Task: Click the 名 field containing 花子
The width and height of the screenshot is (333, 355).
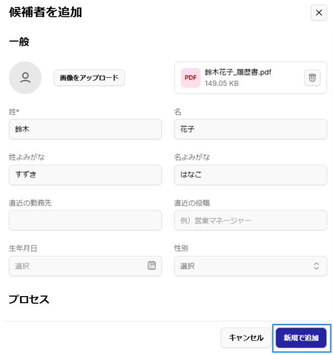Action: pyautogui.click(x=250, y=129)
